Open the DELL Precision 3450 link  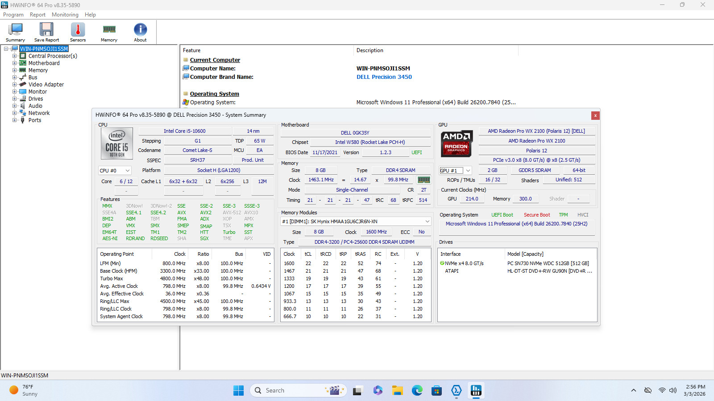[384, 77]
